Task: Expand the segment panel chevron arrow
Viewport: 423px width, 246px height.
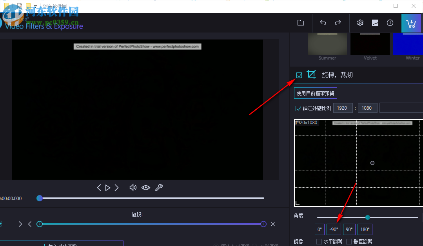Action: (20, 224)
